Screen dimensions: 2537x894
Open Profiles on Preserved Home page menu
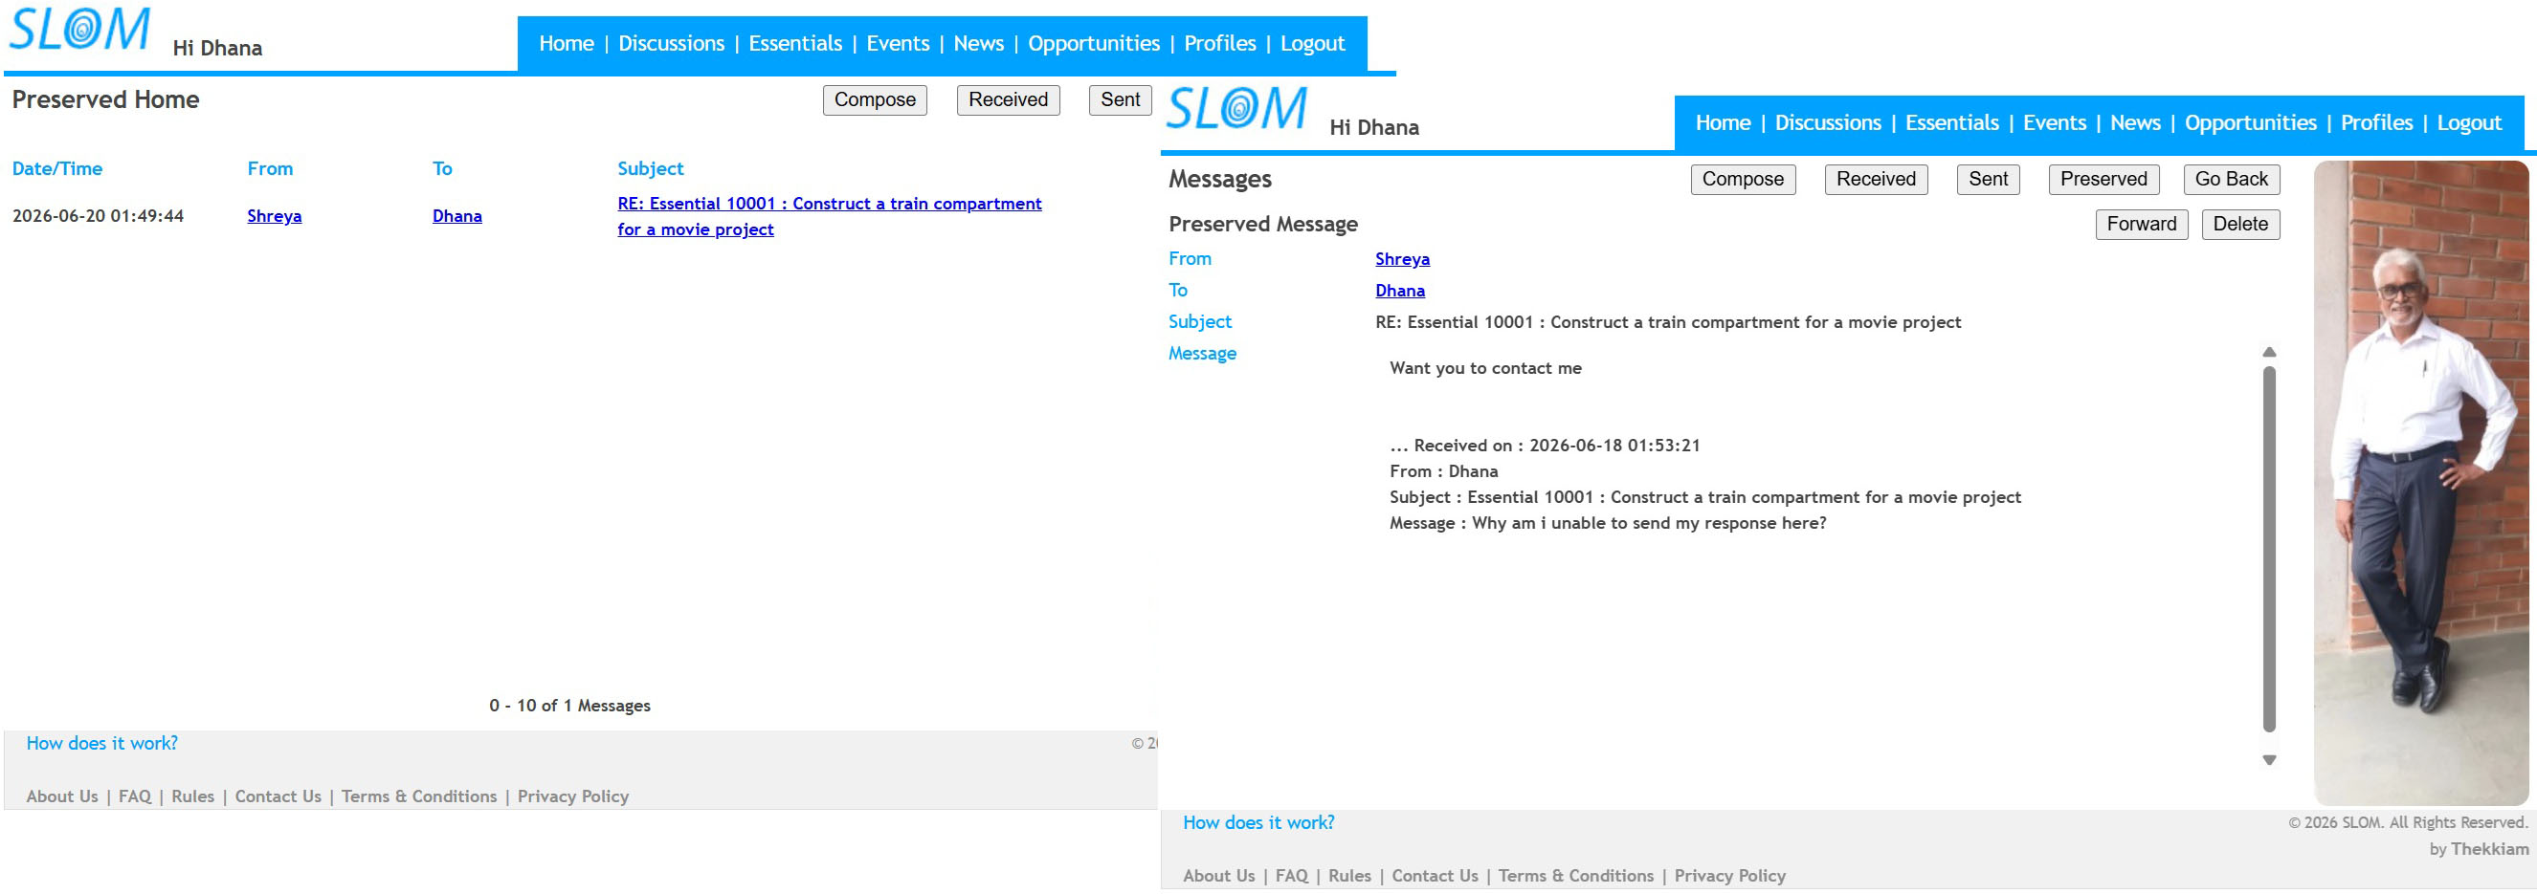click(x=1220, y=43)
